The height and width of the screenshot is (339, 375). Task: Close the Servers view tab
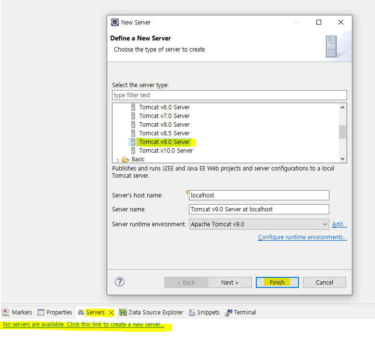pyautogui.click(x=111, y=313)
